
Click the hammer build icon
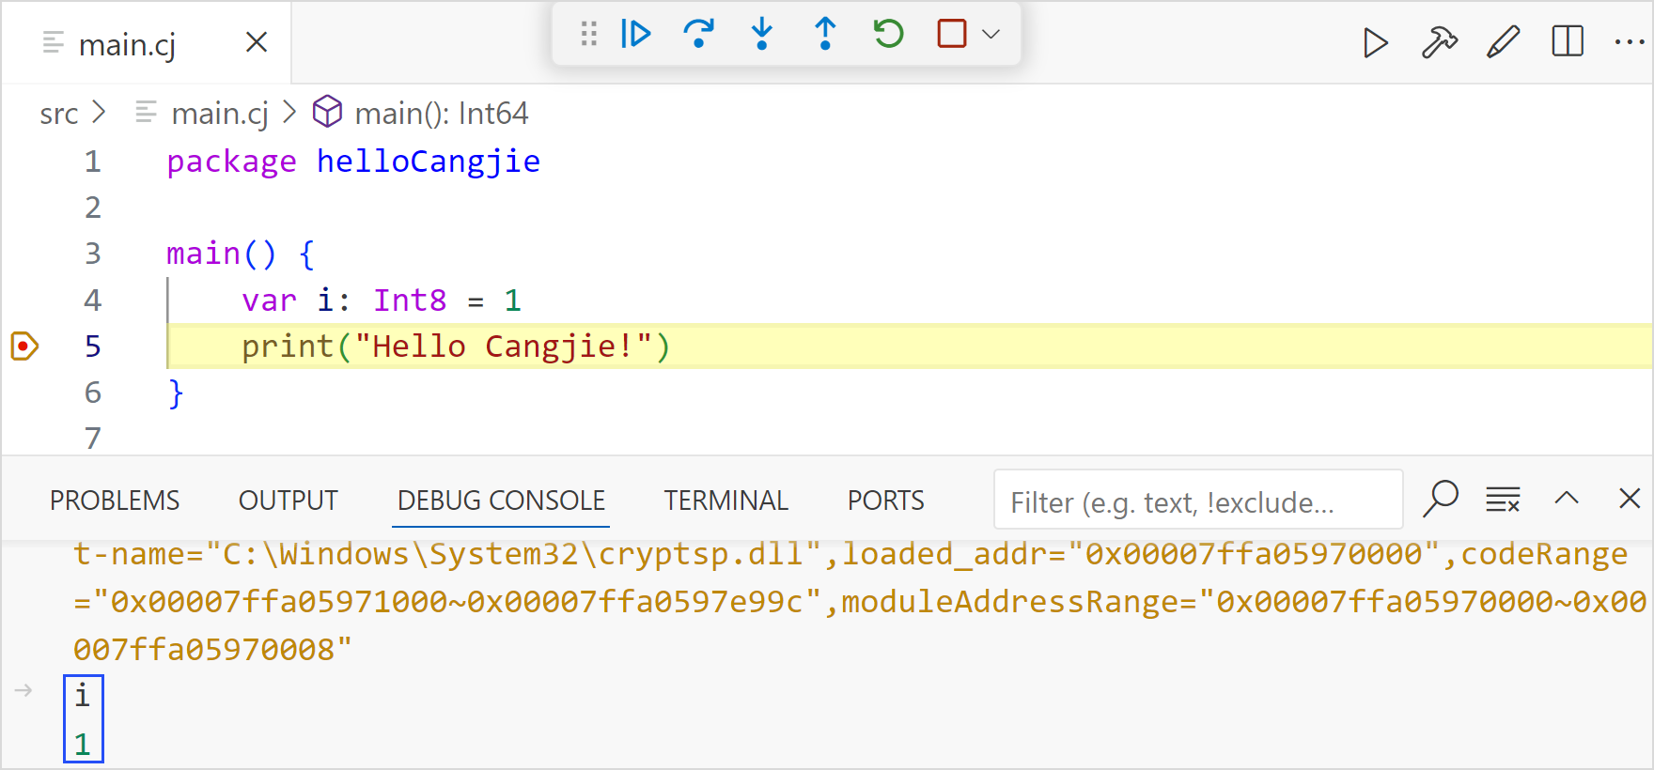1439,43
